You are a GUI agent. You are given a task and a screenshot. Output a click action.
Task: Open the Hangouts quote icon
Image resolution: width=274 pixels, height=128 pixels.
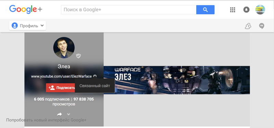click(x=262, y=26)
